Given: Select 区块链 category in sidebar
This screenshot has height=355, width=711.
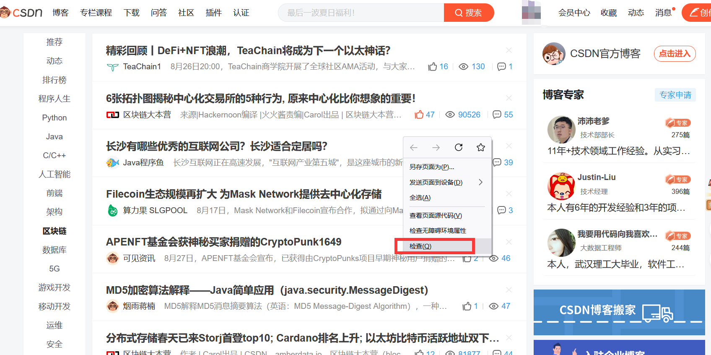Looking at the screenshot, I should [x=54, y=231].
